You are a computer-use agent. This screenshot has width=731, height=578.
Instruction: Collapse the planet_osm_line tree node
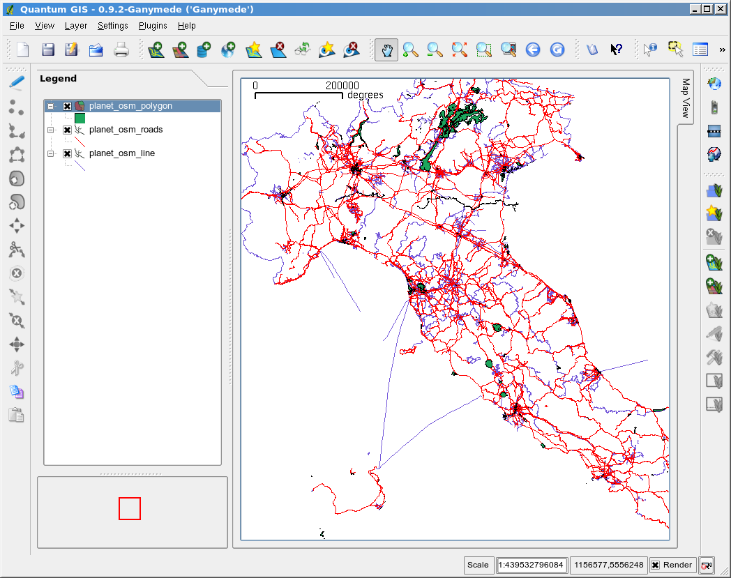pyautogui.click(x=50, y=154)
